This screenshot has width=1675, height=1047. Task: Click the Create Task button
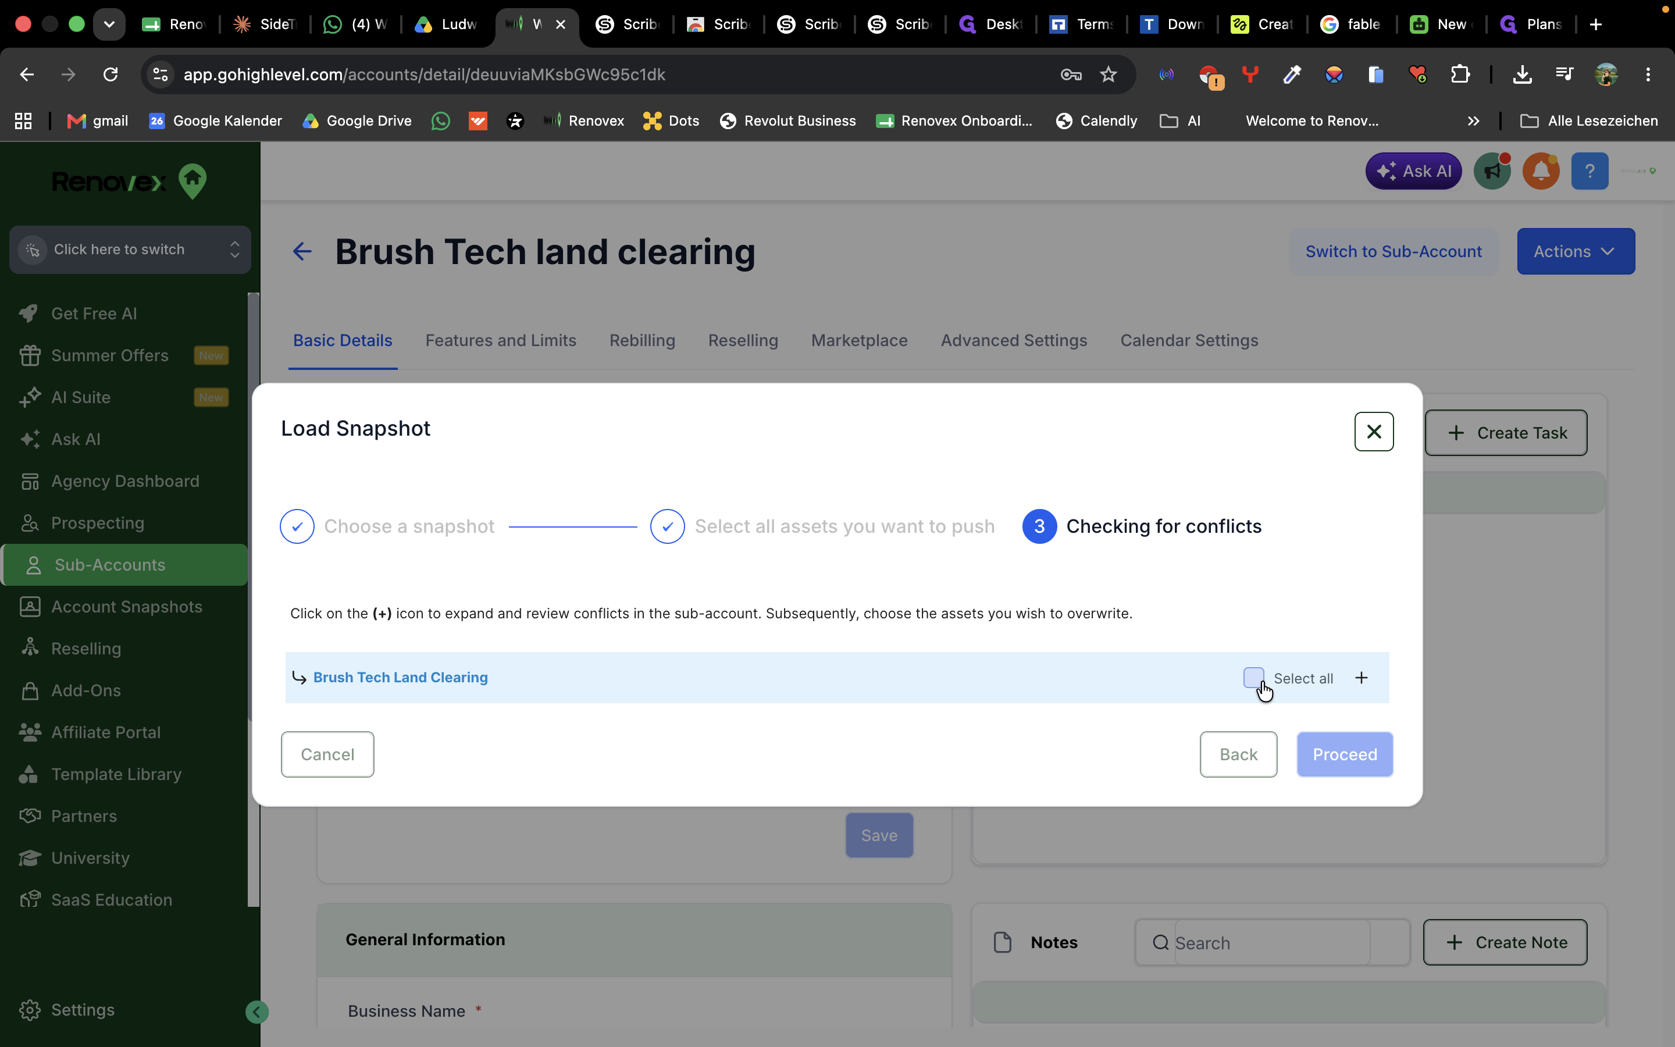coord(1505,433)
